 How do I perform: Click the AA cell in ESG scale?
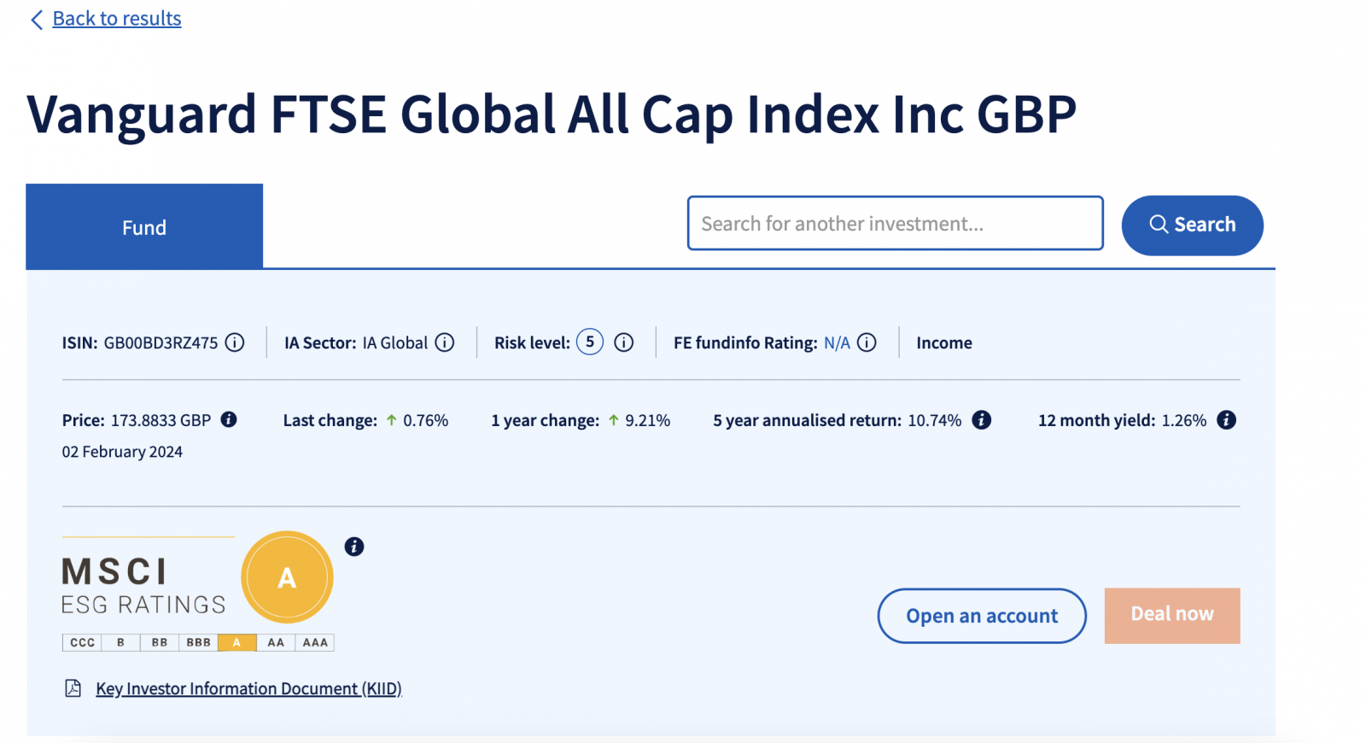(x=276, y=642)
